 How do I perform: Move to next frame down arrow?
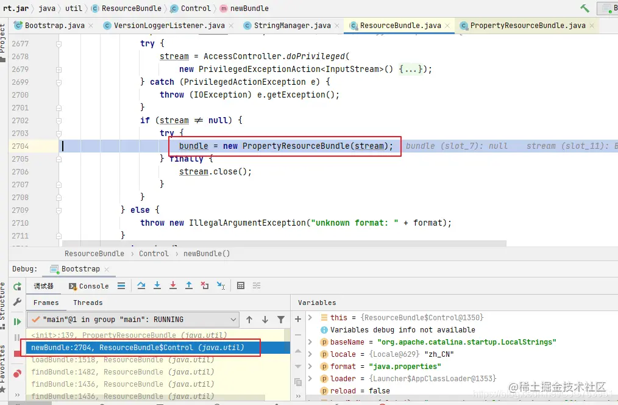(x=265, y=320)
